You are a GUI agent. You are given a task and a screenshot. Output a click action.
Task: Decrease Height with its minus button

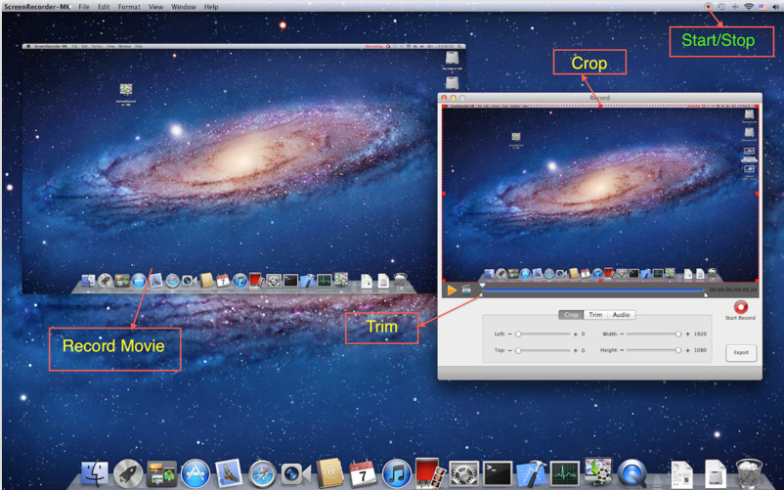coord(622,350)
